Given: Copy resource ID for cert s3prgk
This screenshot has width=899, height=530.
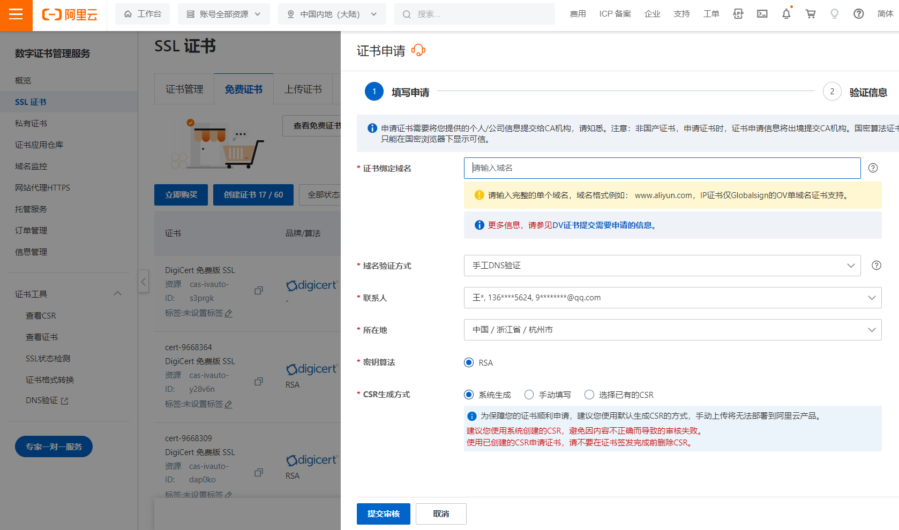Looking at the screenshot, I should [x=259, y=291].
